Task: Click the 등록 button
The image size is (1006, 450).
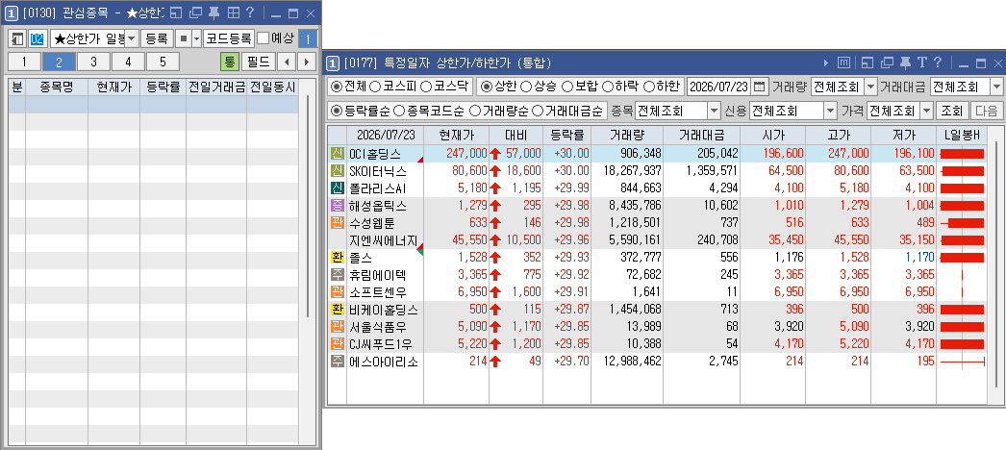Action: tap(157, 38)
